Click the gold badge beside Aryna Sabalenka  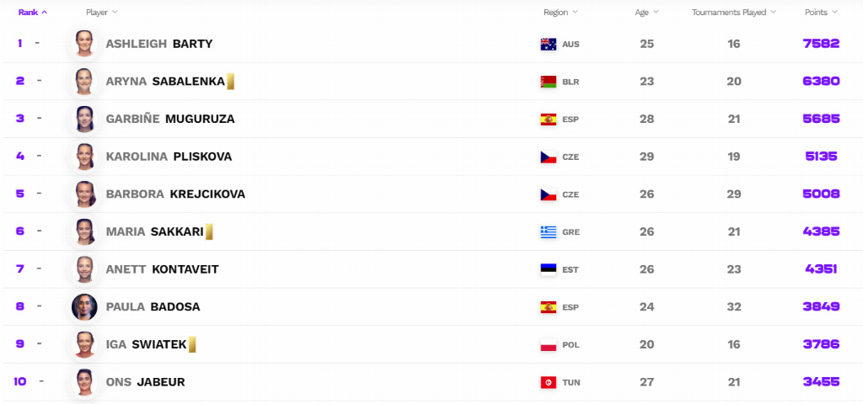[x=231, y=82]
